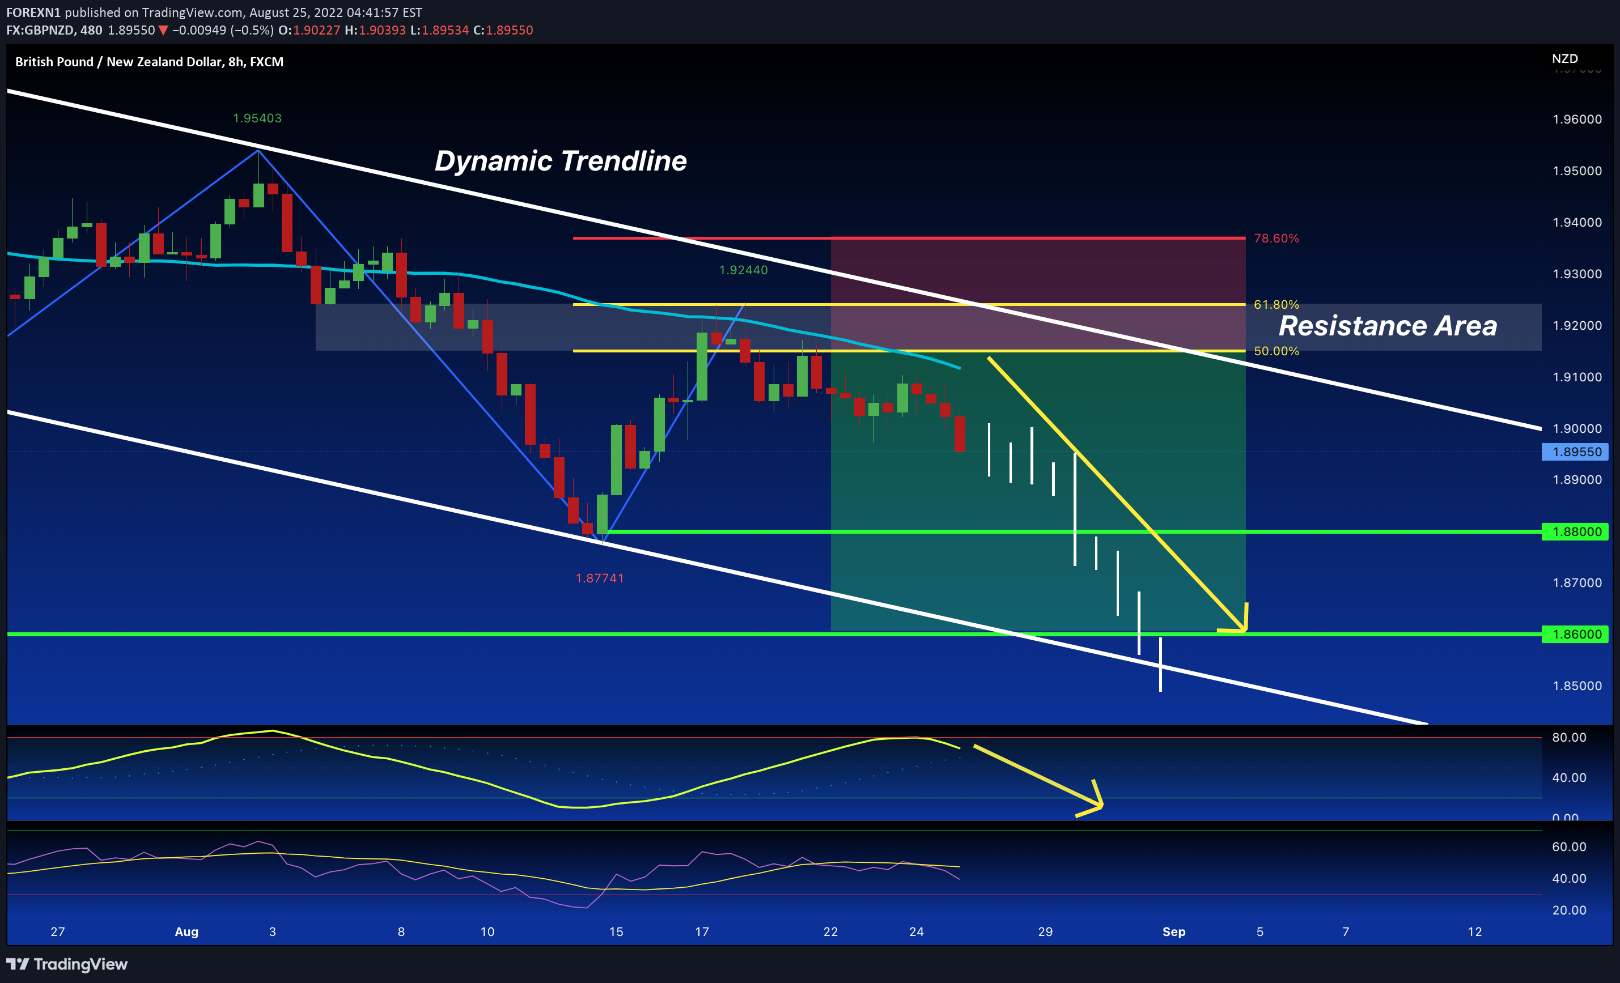The image size is (1620, 983).
Task: Click the FOREXN1 author name
Action: (x=33, y=12)
